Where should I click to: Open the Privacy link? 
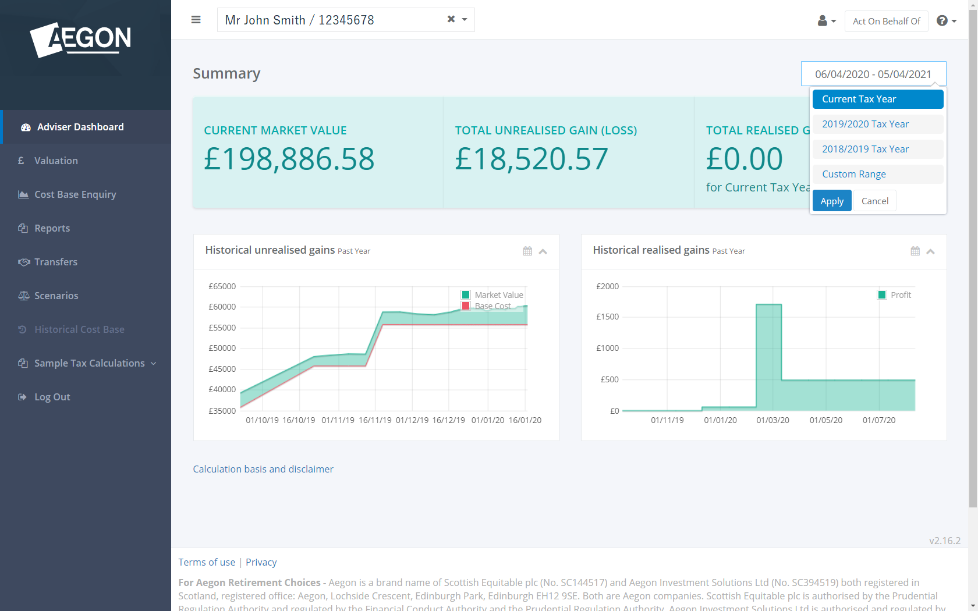(x=261, y=562)
